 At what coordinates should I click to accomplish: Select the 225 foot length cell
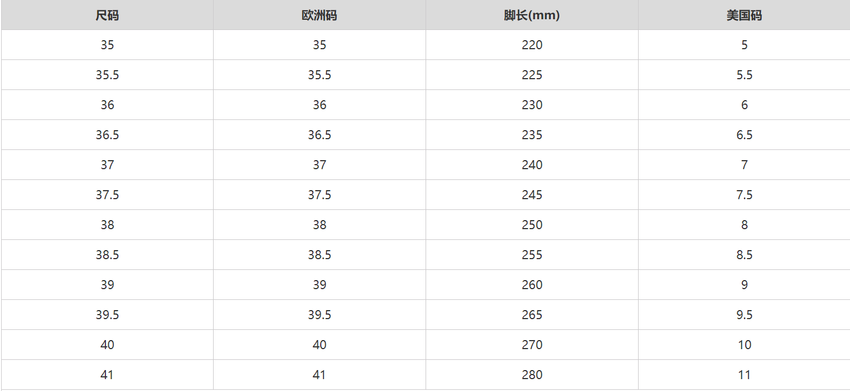[532, 75]
